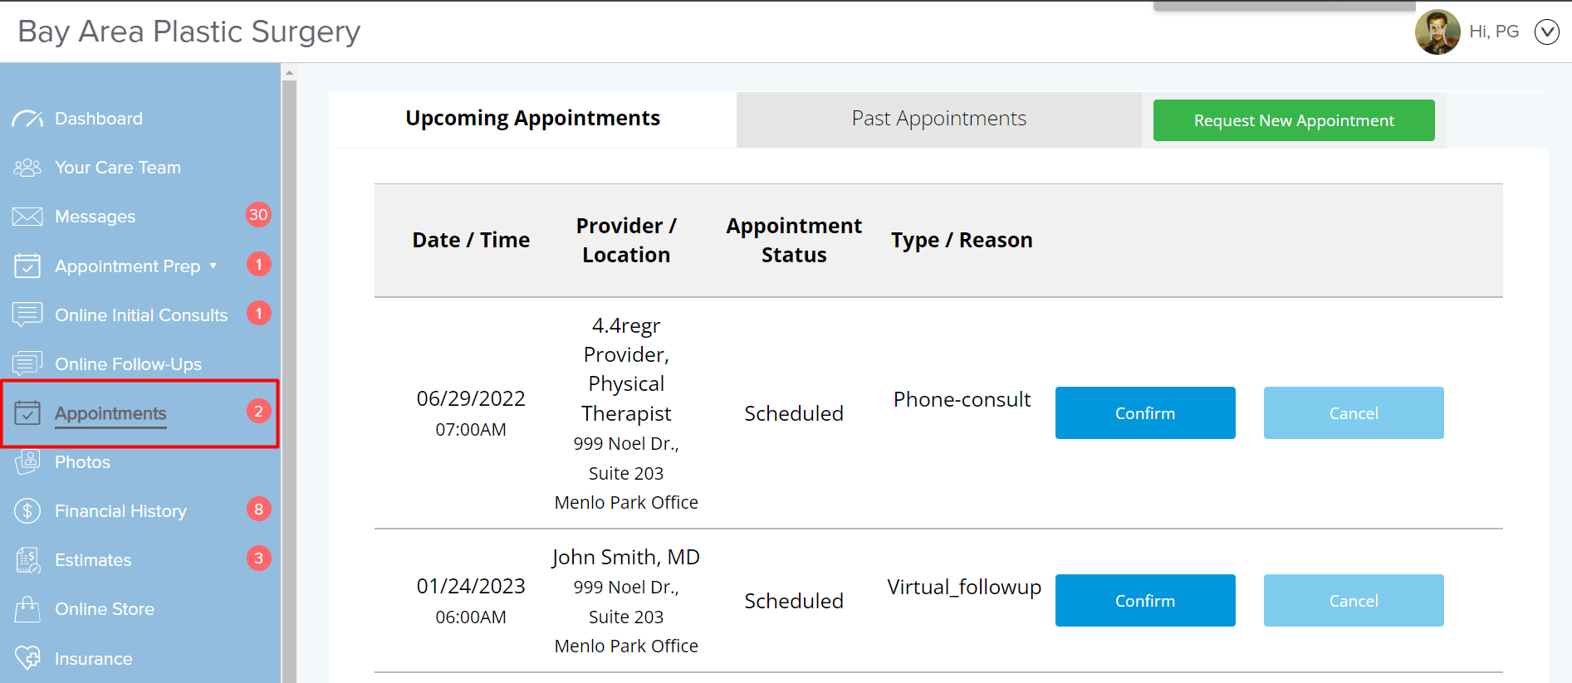The height and width of the screenshot is (683, 1572).
Task: Open the Estimates calculator icon
Action: tap(27, 560)
